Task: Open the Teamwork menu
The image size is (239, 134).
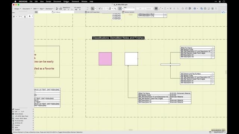Action: coord(75,1)
